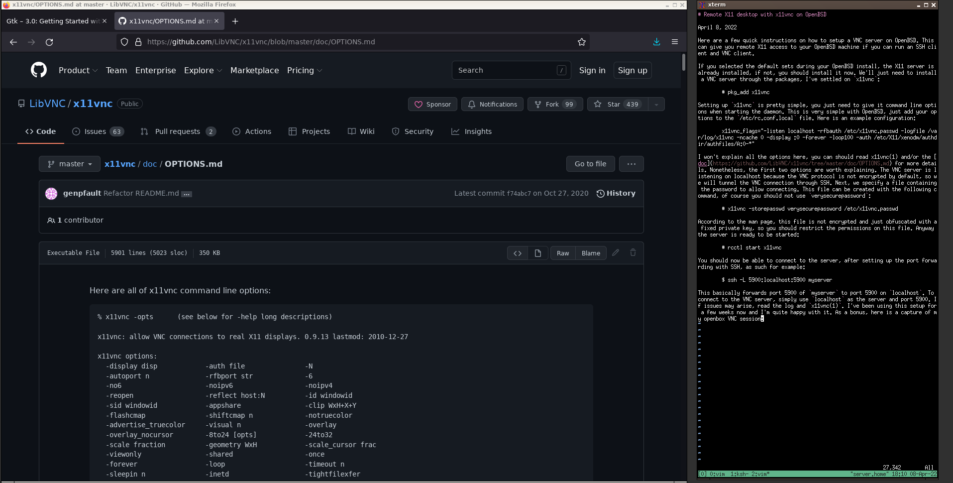Click the Notifications button
The image size is (953, 483).
pos(492,104)
